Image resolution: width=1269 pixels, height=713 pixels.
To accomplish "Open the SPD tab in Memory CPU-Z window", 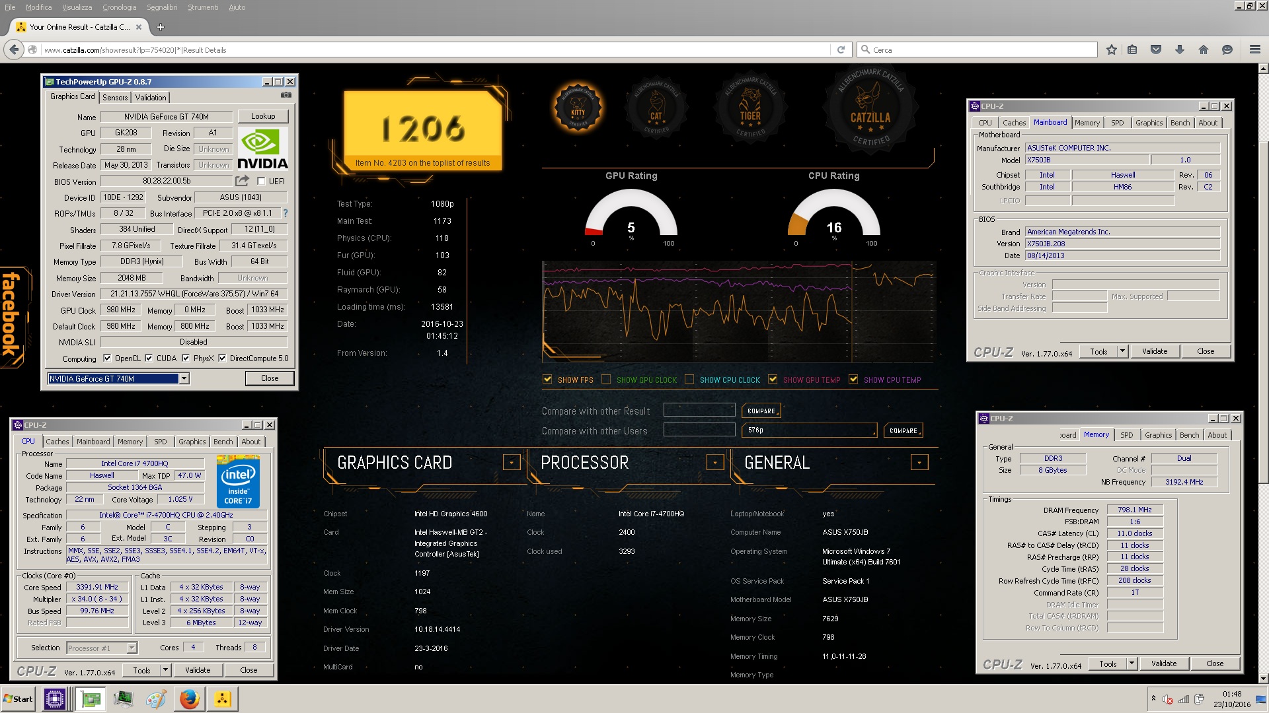I will (1127, 435).
